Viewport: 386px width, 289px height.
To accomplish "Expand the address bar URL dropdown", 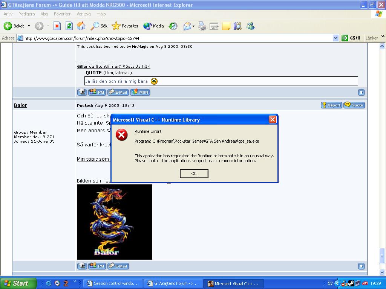I will [x=335, y=38].
